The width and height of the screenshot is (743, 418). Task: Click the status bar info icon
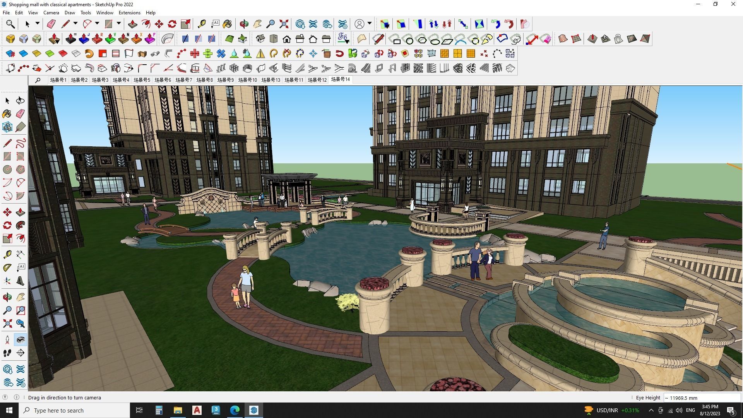(x=17, y=397)
